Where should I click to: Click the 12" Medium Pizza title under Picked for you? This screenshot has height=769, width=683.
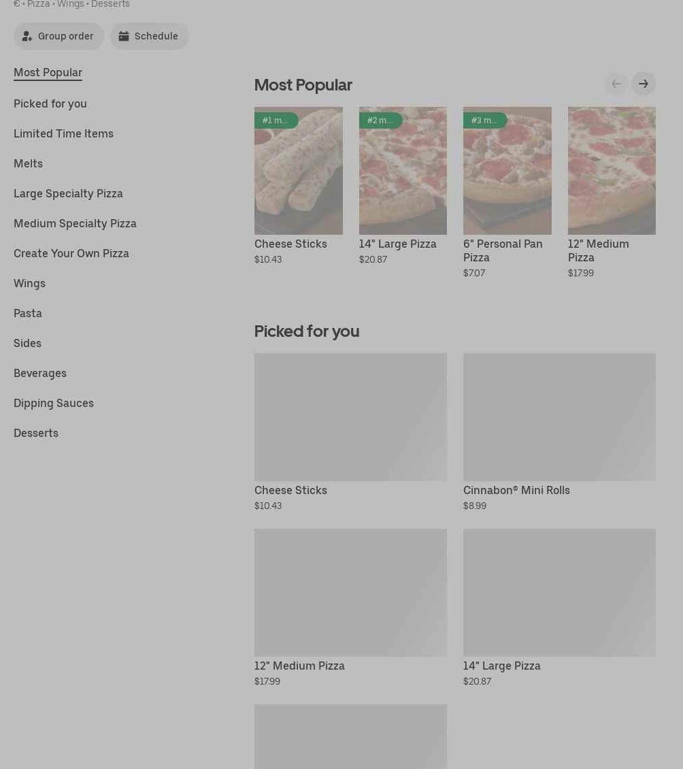(299, 666)
